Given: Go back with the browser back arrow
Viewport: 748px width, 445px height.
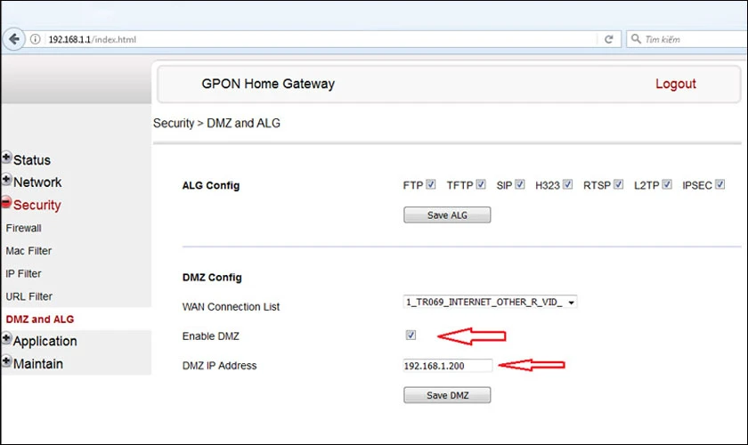Looking at the screenshot, I should tap(14, 39).
